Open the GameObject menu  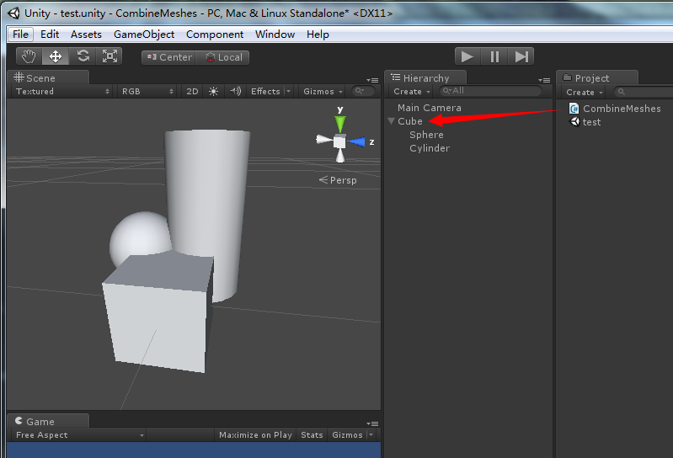pos(144,35)
